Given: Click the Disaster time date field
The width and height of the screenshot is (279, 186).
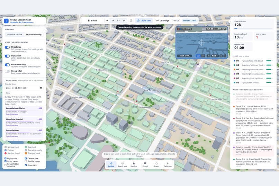Looking at the screenshot, I should [24, 88].
